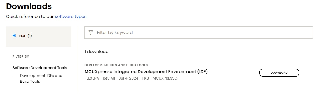Click the NXP (1) label text

tap(26, 36)
